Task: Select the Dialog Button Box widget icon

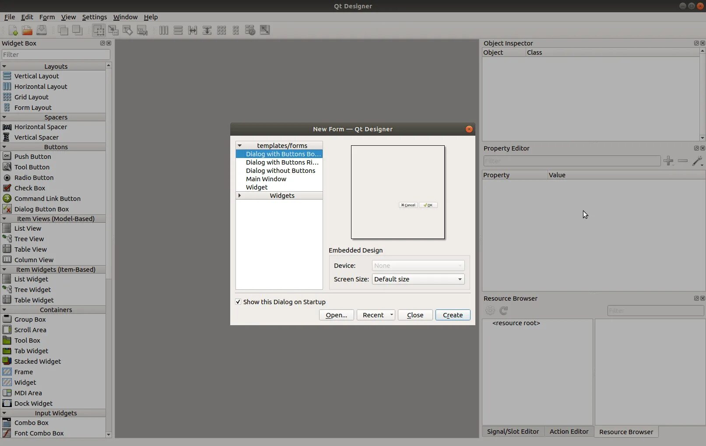Action: click(x=7, y=209)
